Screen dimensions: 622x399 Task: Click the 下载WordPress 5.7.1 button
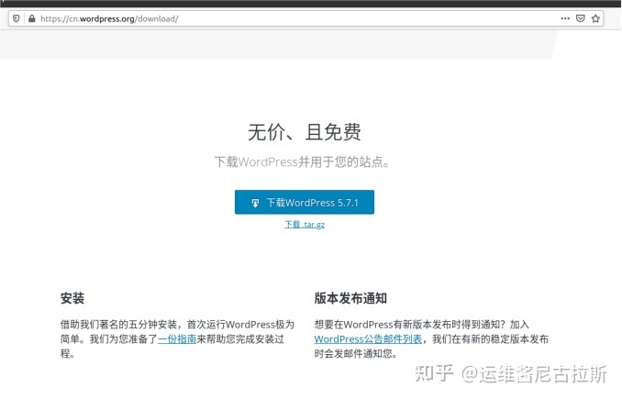[305, 203]
